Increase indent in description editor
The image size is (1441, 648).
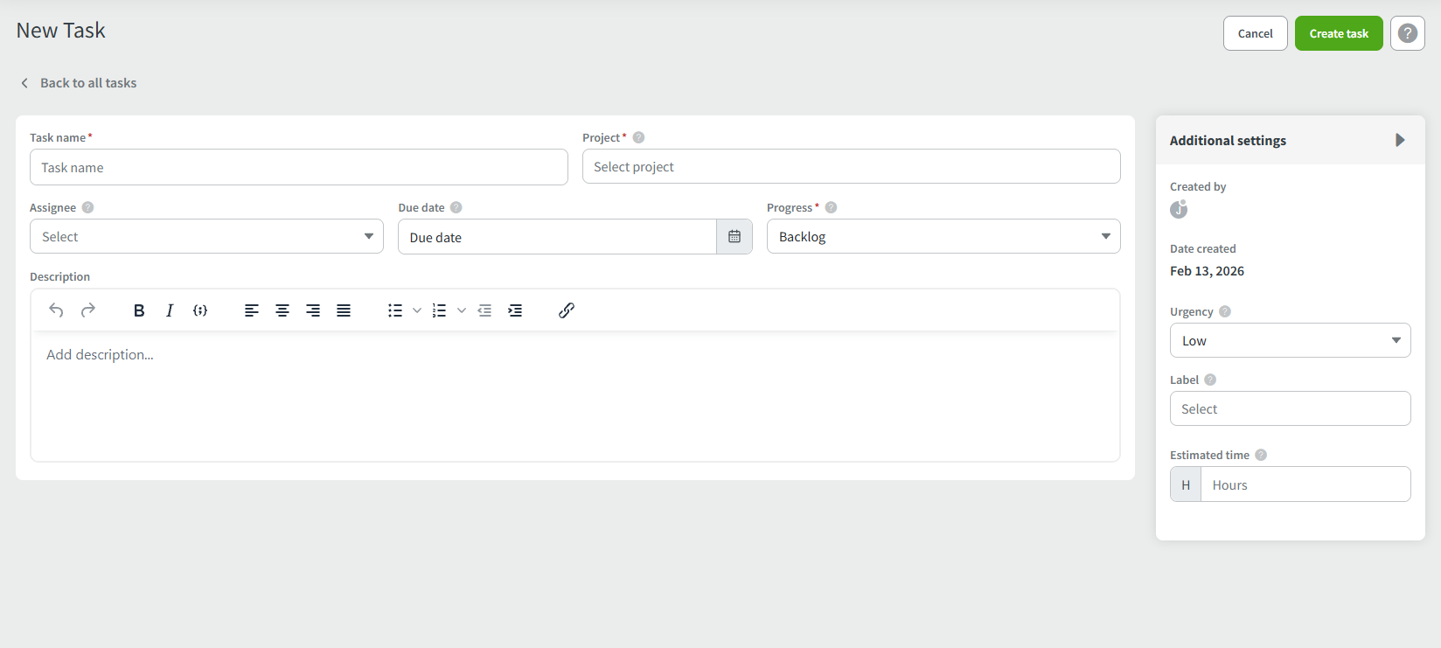pyautogui.click(x=515, y=310)
